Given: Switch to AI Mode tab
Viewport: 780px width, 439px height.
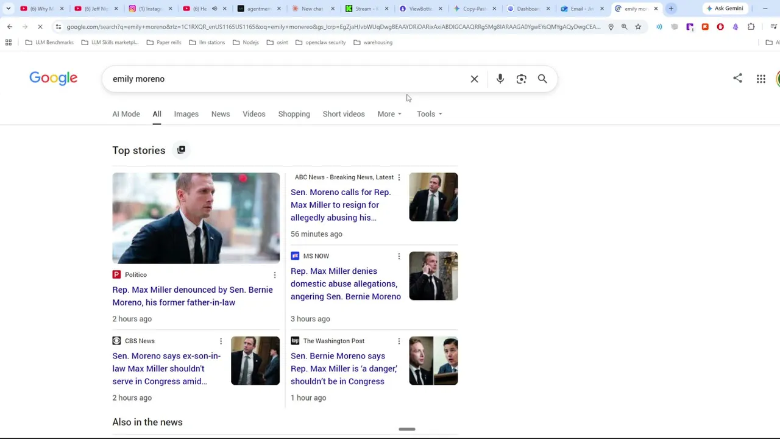Looking at the screenshot, I should (x=126, y=114).
